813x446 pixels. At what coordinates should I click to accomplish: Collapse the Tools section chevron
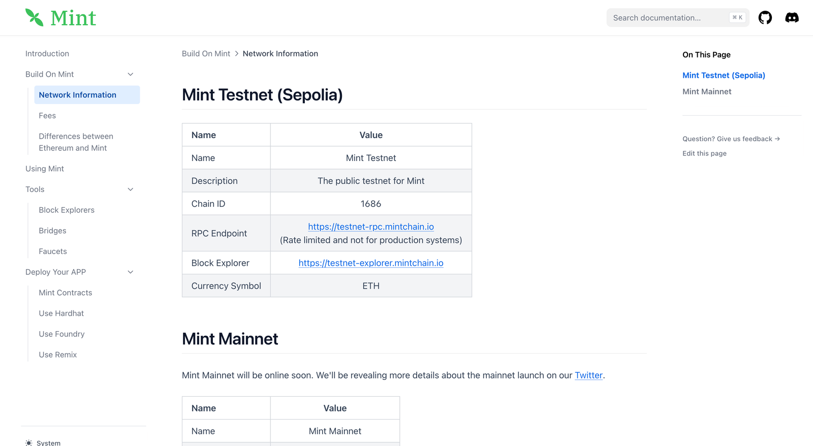[131, 189]
